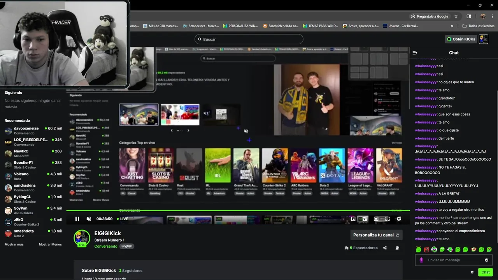Click Personaliza tu canal button
The width and height of the screenshot is (498, 280).
click(x=376, y=235)
